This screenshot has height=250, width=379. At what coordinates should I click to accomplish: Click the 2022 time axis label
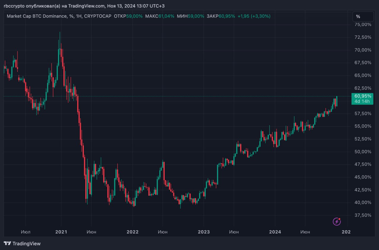tap(132, 232)
